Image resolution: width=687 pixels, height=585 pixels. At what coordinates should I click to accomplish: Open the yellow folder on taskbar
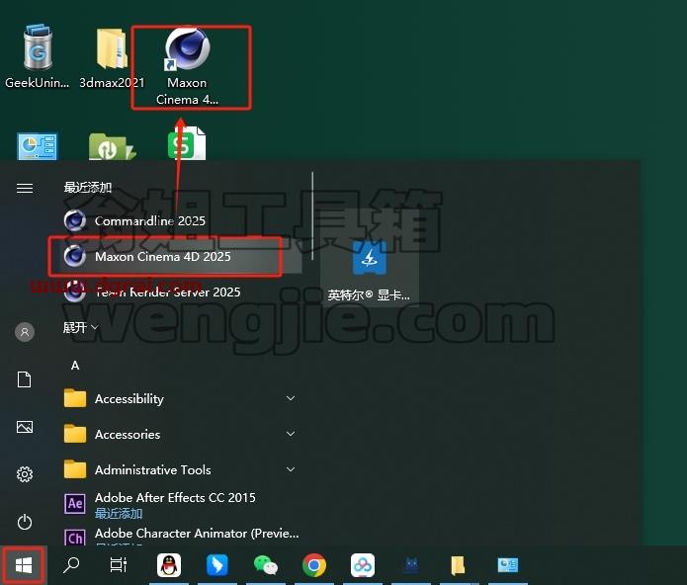point(458,565)
